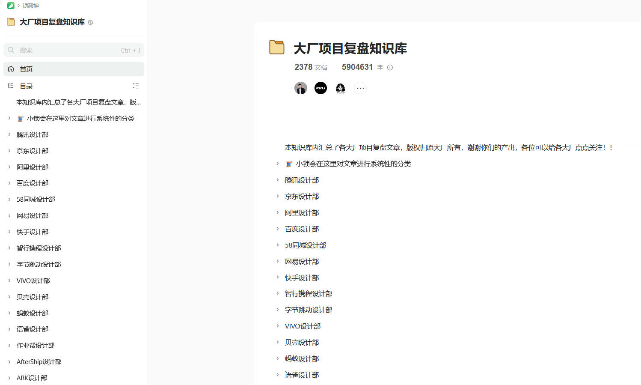Click the sidebar title 大厂项目复盘知识库
Screen dimensions: 641x385
tap(52, 22)
